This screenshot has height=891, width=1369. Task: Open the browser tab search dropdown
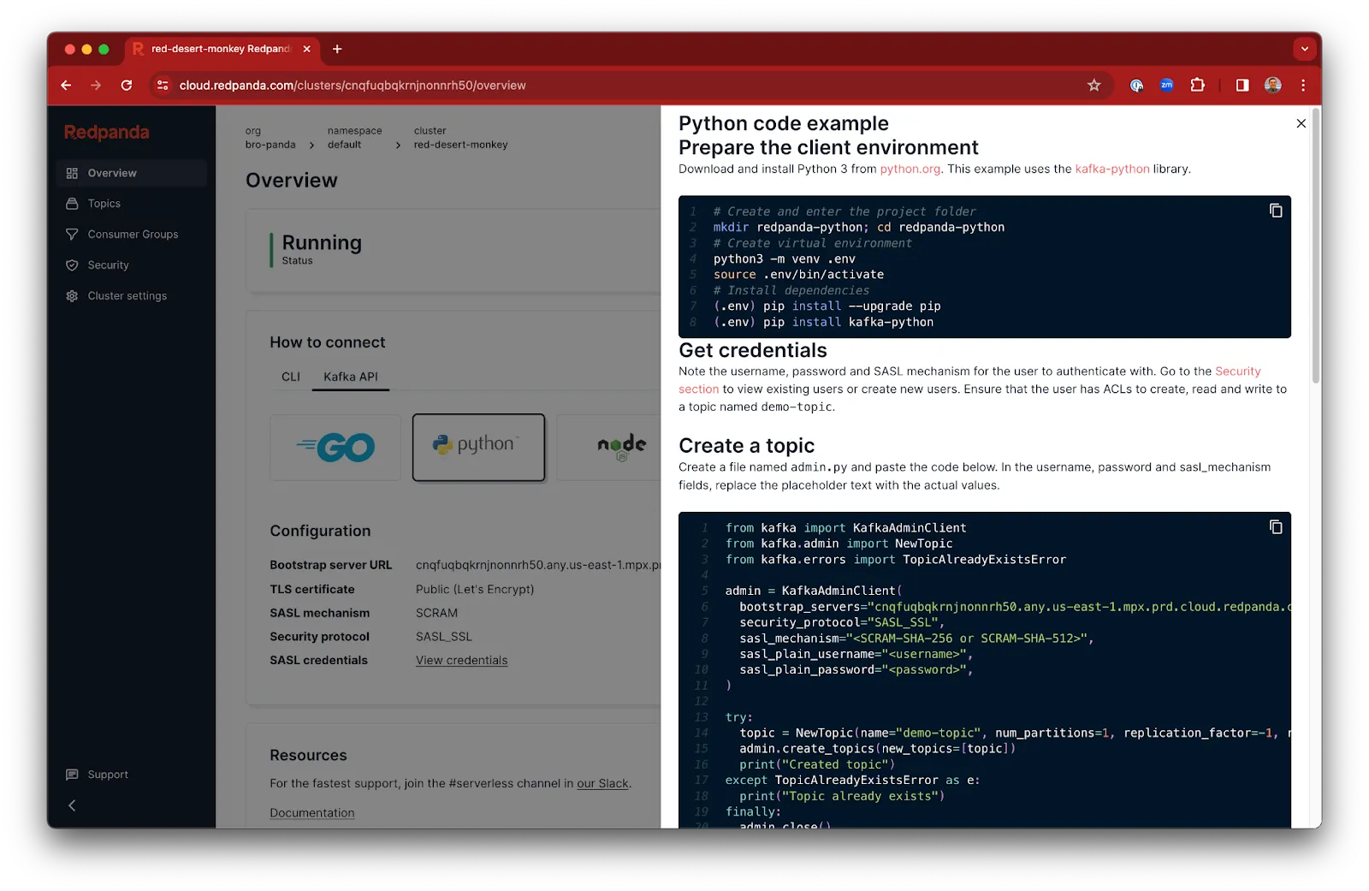tap(1304, 49)
